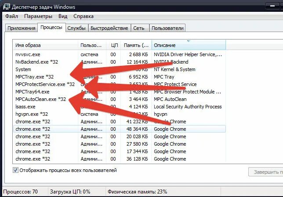Click Загрузка ЦП: 0% status entry

click(x=70, y=192)
